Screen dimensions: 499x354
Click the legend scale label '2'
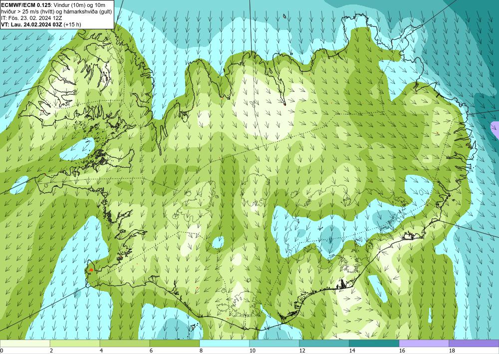(x=51, y=351)
